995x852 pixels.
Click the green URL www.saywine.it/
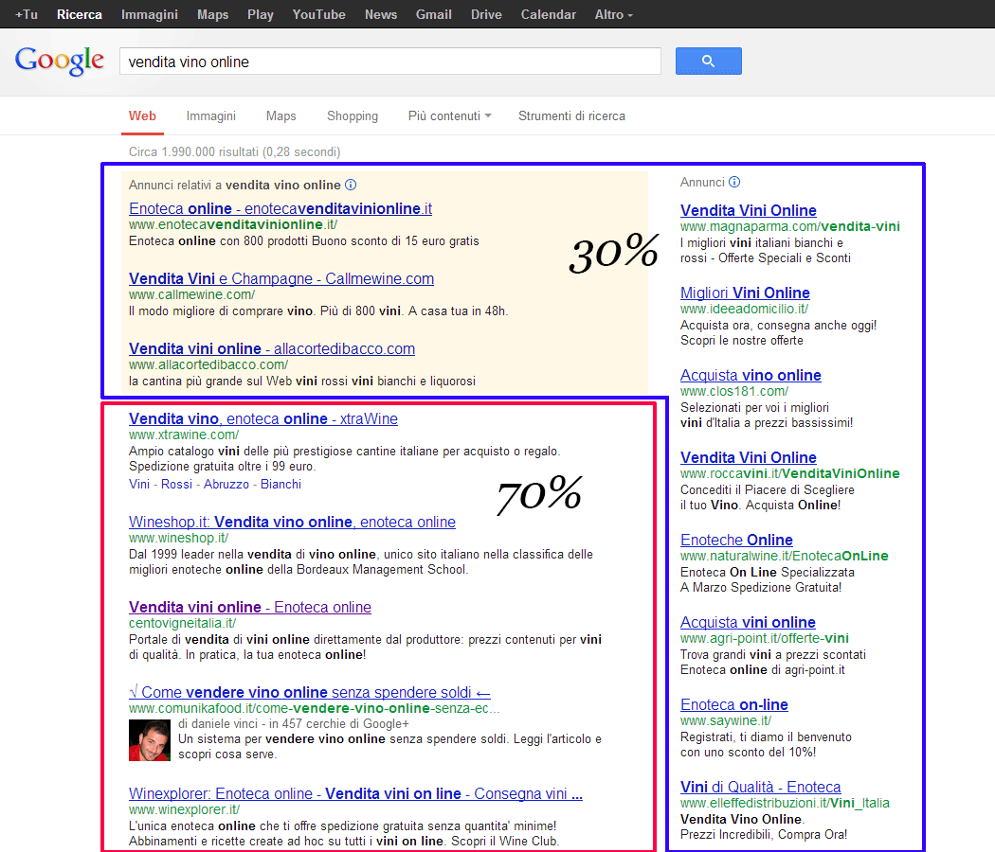click(x=726, y=720)
